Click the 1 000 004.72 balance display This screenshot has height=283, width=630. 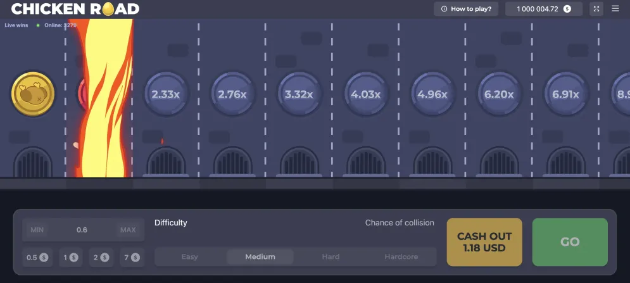click(544, 9)
